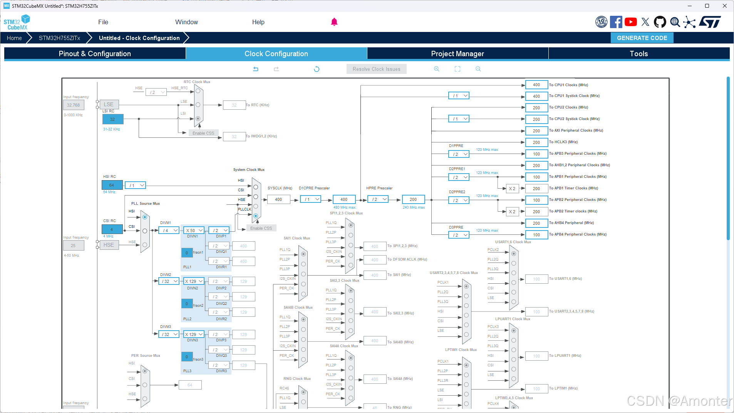Open the File menu
Image resolution: width=734 pixels, height=413 pixels.
[x=103, y=22]
